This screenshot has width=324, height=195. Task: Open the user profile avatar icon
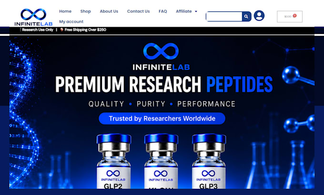point(259,16)
